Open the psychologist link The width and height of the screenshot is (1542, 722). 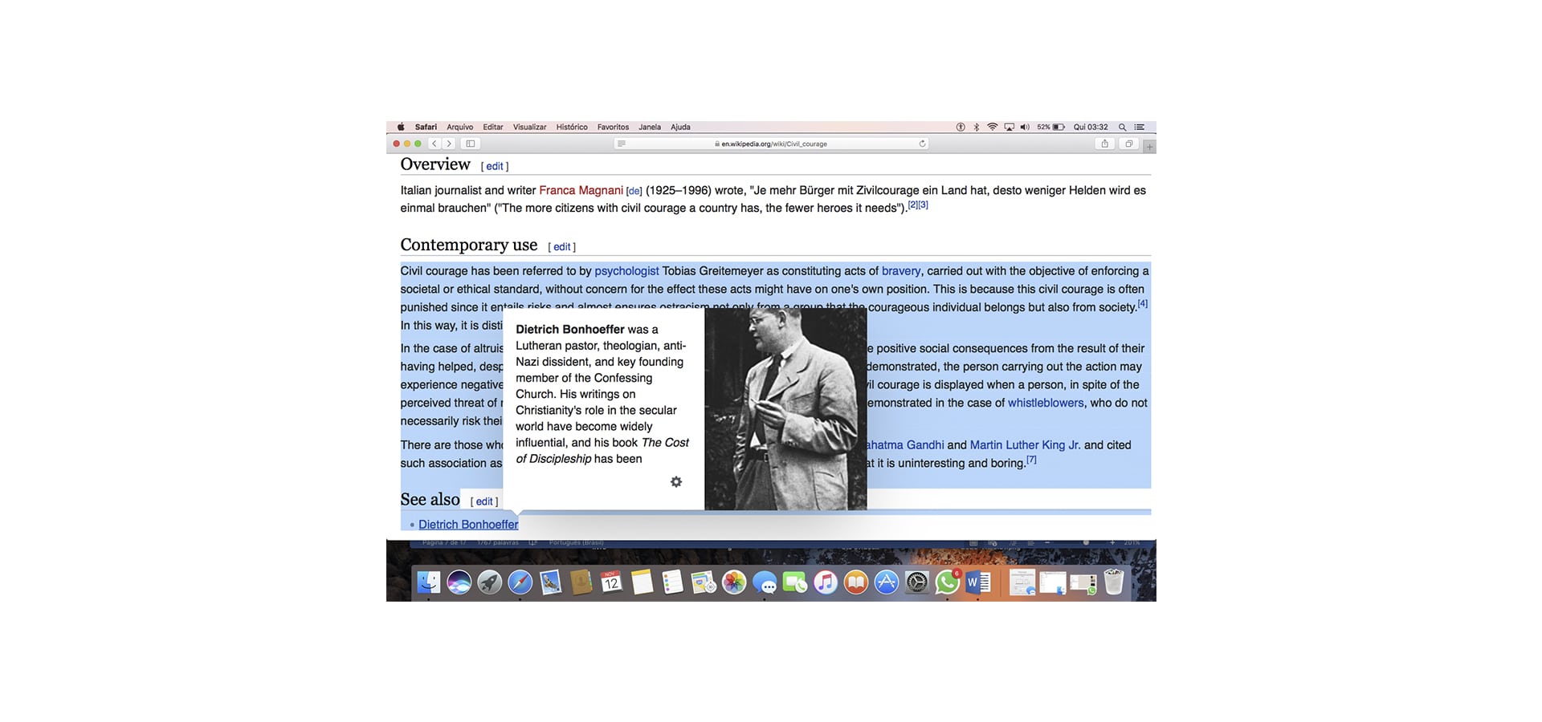pyautogui.click(x=626, y=271)
